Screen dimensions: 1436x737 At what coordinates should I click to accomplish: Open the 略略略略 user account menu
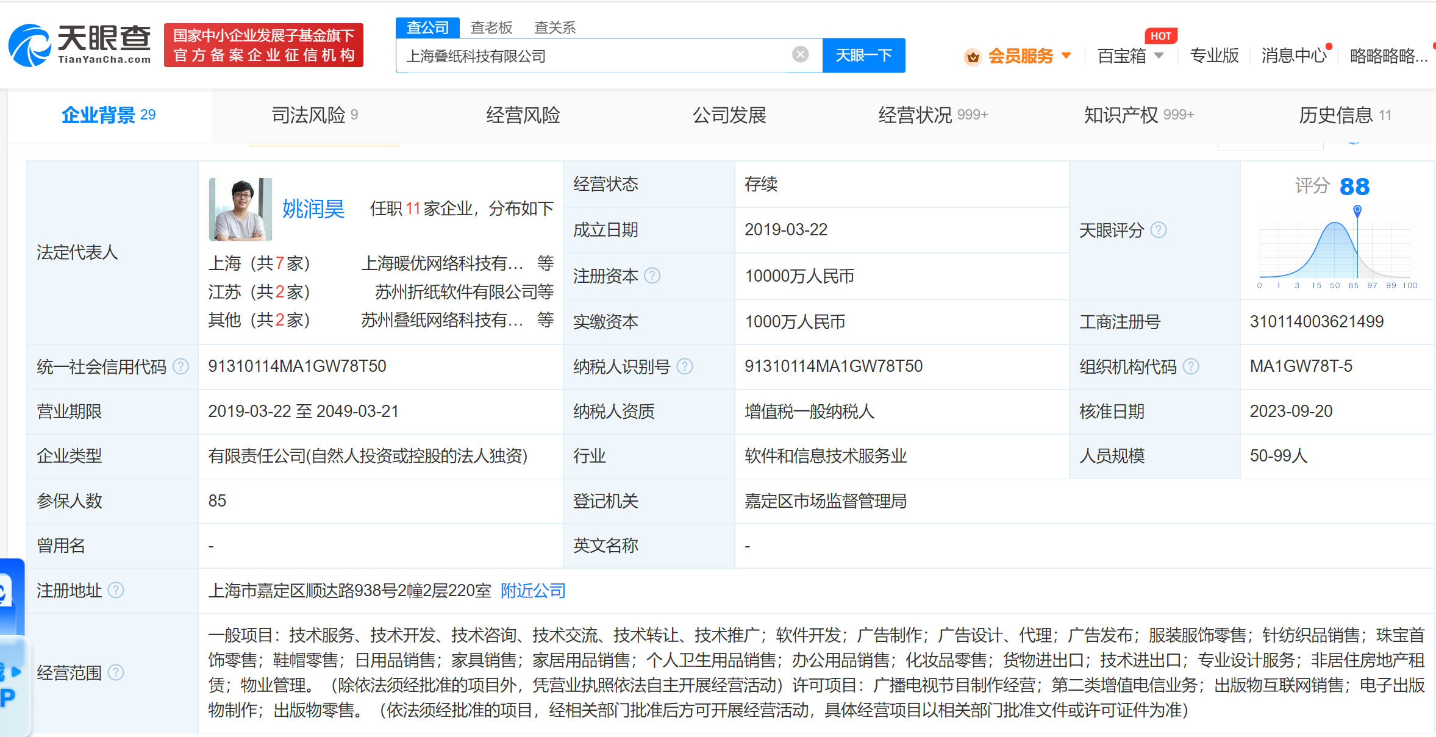[1388, 56]
